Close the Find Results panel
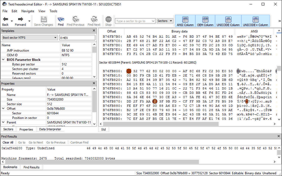Viewport: 282px width, 176px height. [279, 136]
